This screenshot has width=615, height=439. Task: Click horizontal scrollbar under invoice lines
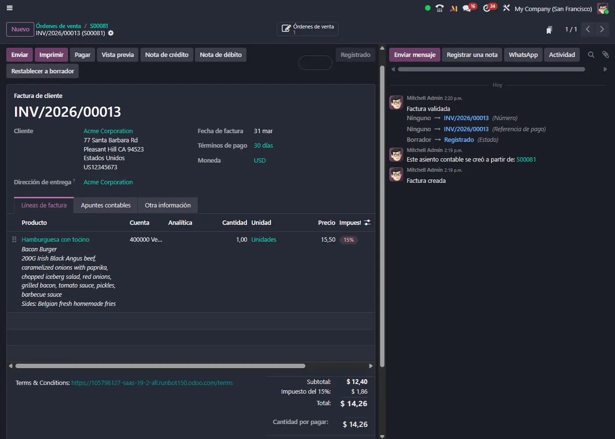pos(160,366)
